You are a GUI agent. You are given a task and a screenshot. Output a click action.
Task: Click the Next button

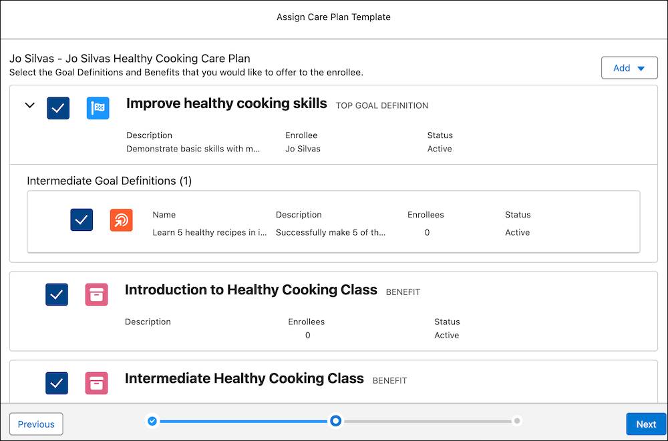645,424
